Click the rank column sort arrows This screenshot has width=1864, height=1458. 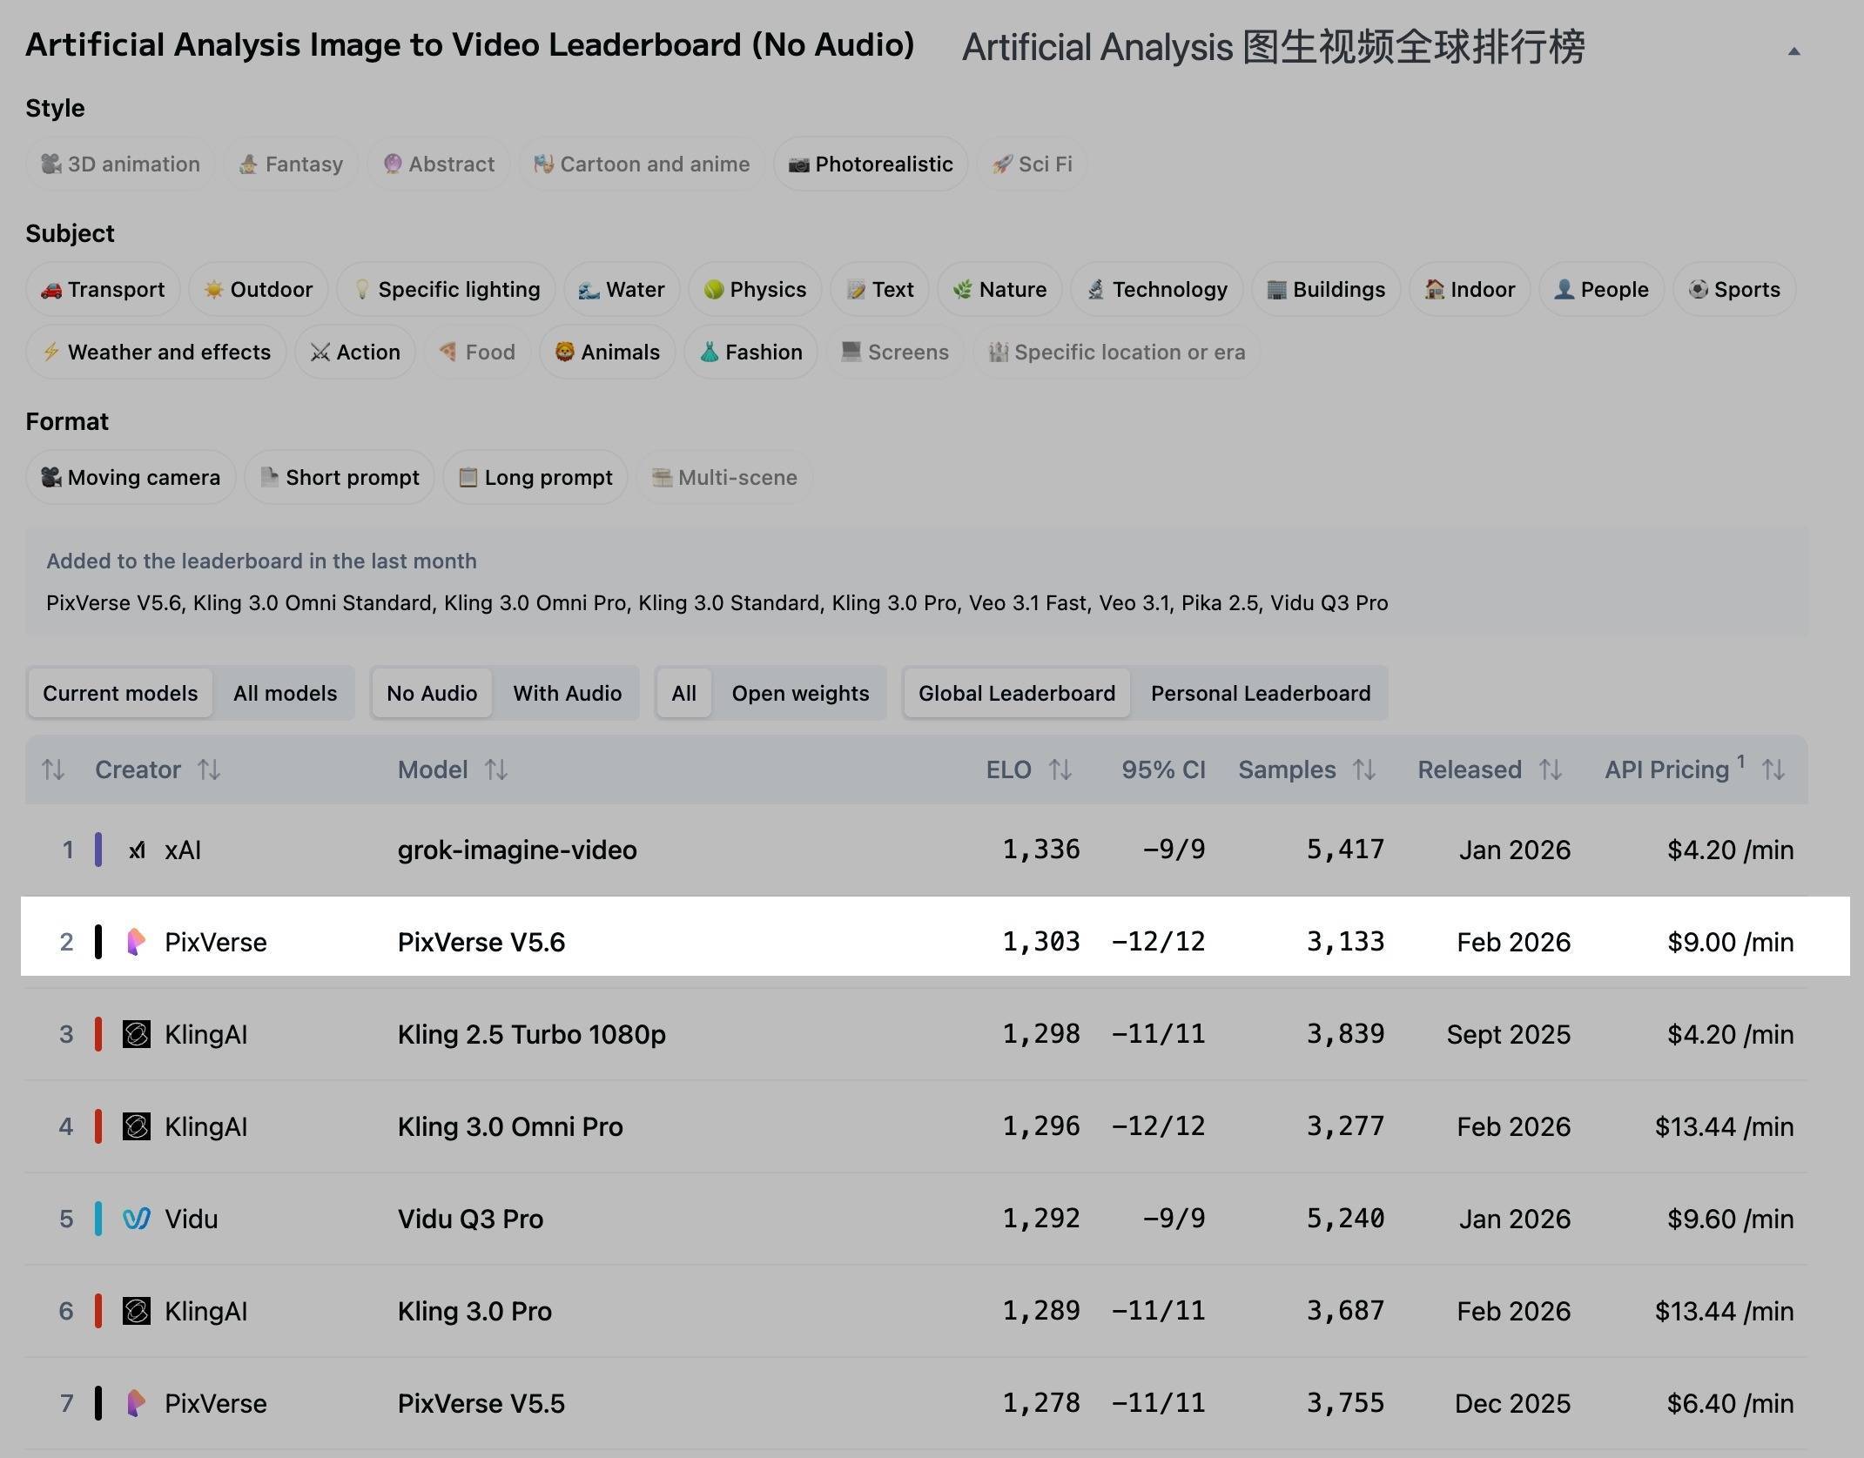(x=53, y=769)
